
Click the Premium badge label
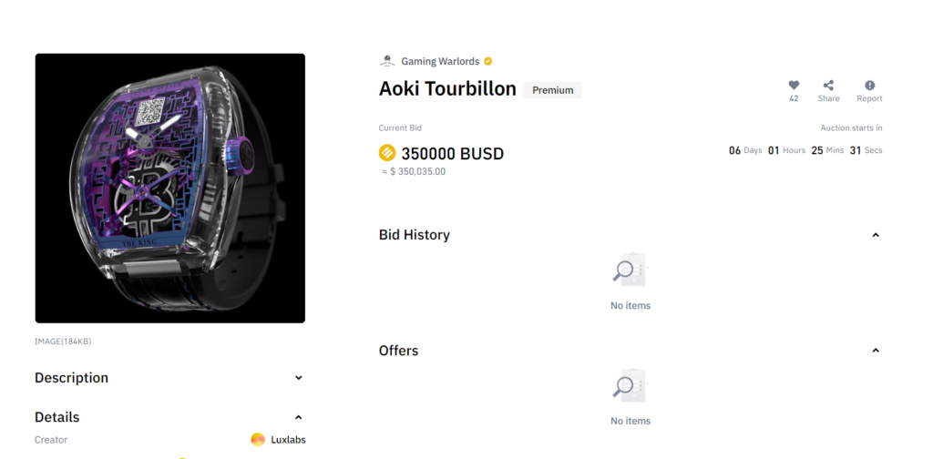553,90
